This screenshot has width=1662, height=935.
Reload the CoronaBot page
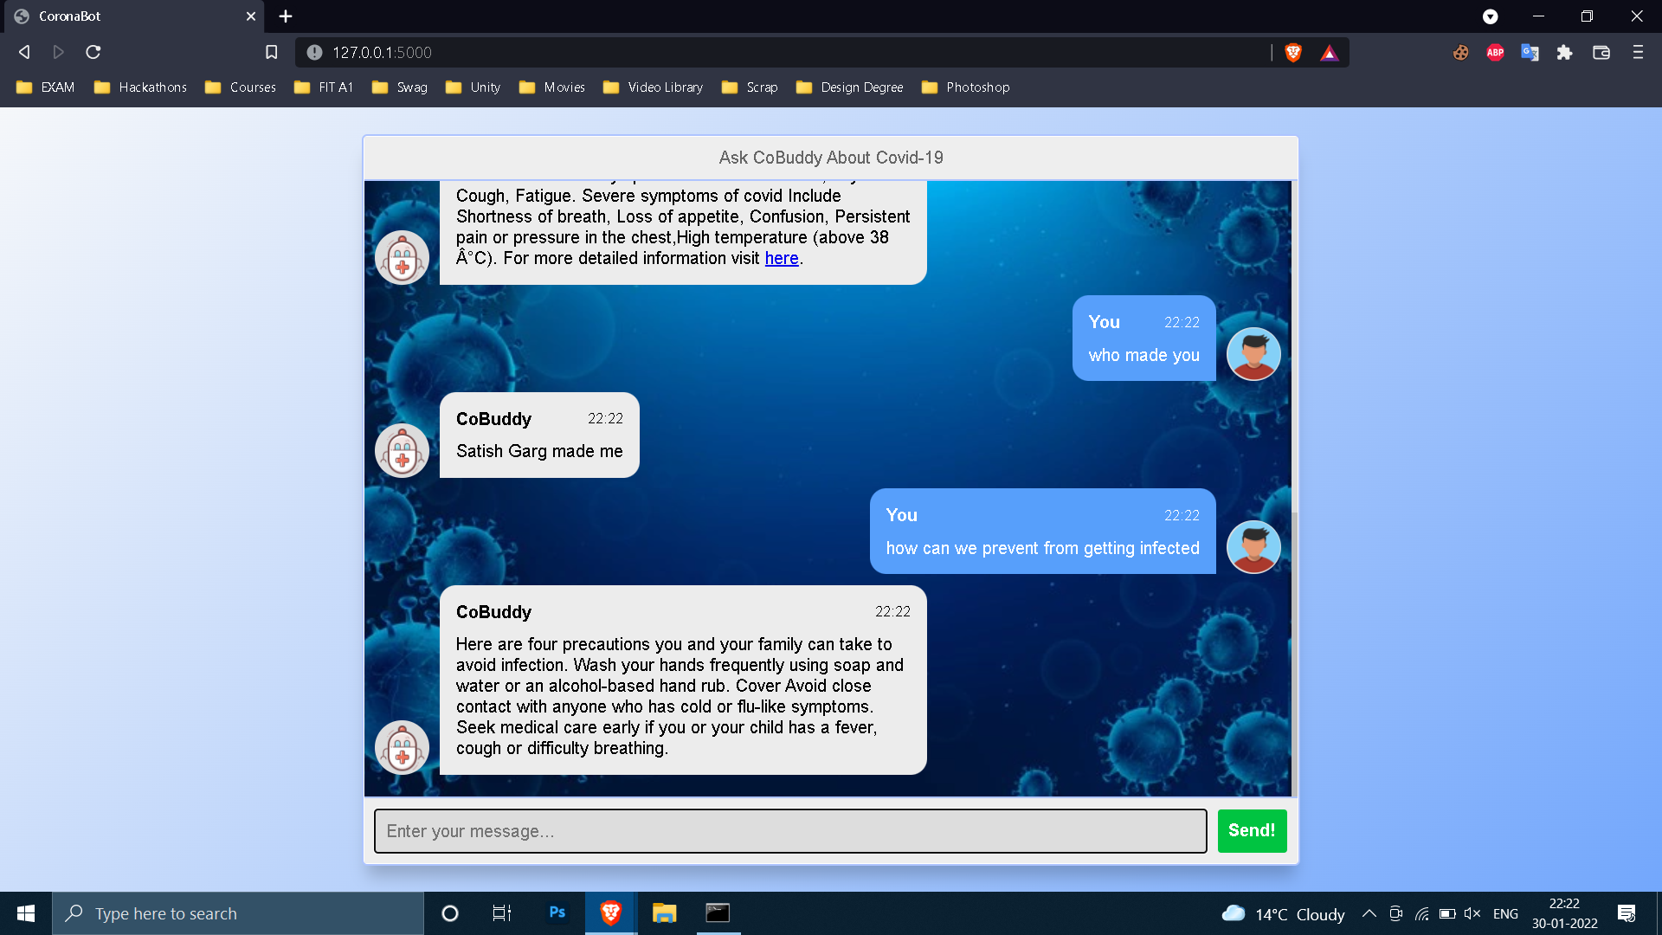click(x=93, y=53)
